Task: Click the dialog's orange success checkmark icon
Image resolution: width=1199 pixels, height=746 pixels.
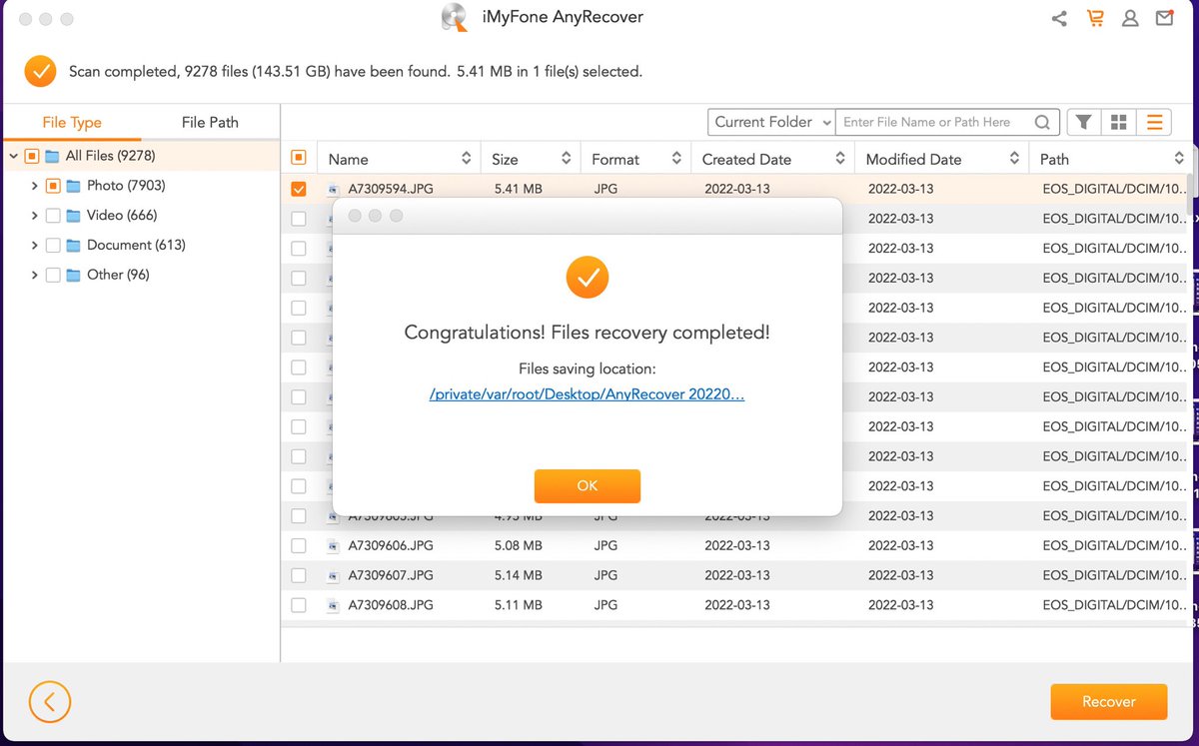Action: (588, 278)
